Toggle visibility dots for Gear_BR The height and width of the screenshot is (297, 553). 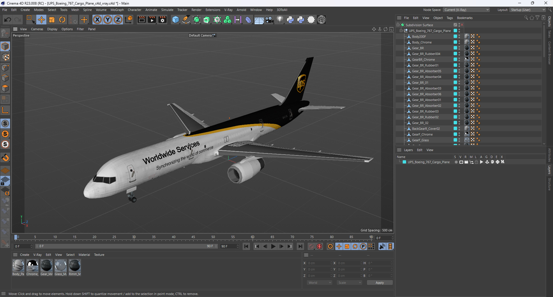click(459, 48)
